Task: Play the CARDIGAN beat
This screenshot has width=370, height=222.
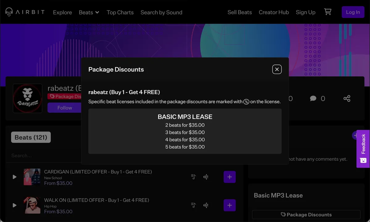Action: point(14,177)
